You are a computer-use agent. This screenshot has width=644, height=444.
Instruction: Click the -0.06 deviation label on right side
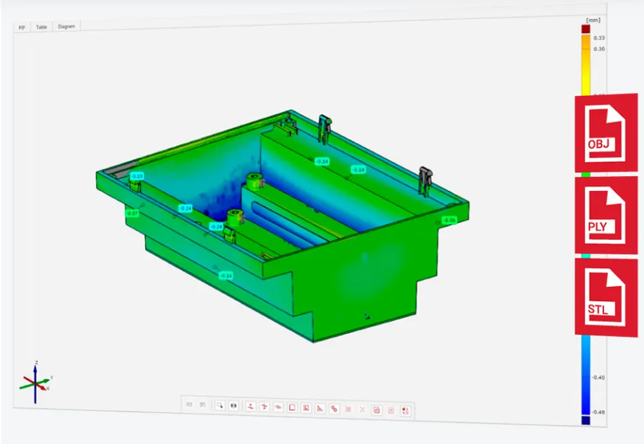point(449,221)
